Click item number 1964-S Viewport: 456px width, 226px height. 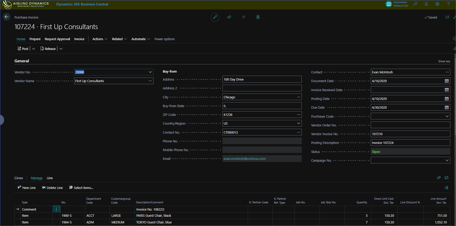pos(67,222)
